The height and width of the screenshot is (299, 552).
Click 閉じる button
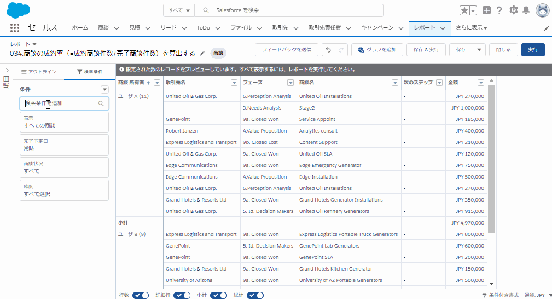503,50
